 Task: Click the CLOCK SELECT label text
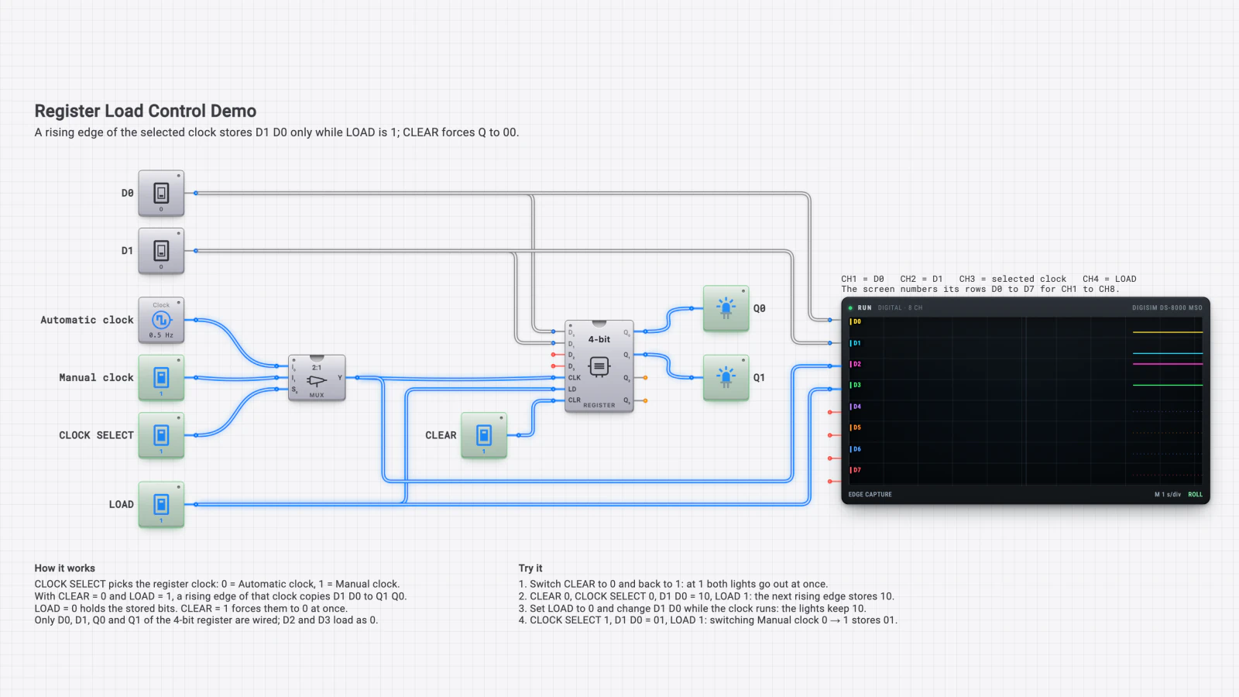click(x=96, y=435)
